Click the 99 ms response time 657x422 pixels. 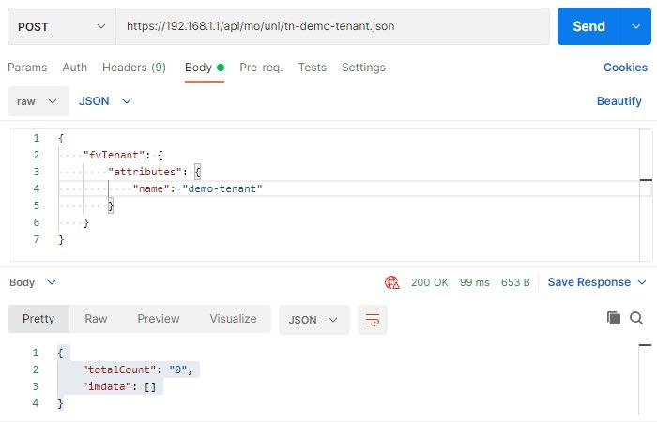(474, 282)
